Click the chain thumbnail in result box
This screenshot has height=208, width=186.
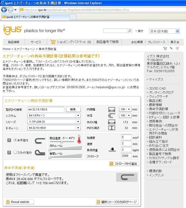tap(127, 177)
